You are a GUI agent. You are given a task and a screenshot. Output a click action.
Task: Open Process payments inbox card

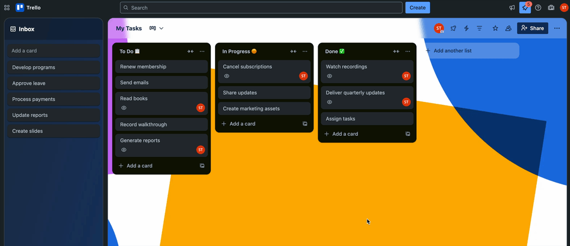(x=53, y=100)
